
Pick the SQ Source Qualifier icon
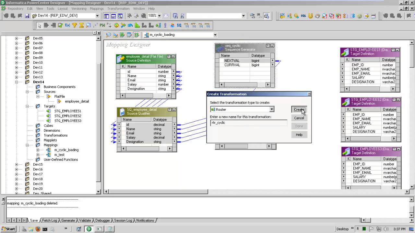pyautogui.click(x=179, y=25)
